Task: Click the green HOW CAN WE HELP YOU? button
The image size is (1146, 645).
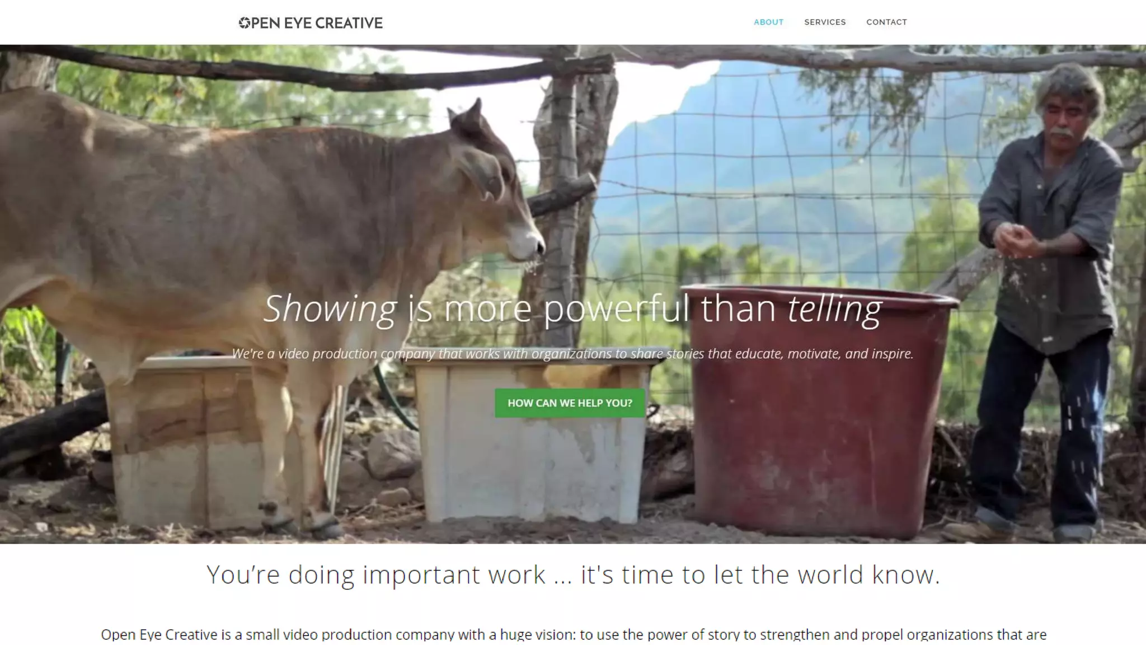Action: pos(570,403)
